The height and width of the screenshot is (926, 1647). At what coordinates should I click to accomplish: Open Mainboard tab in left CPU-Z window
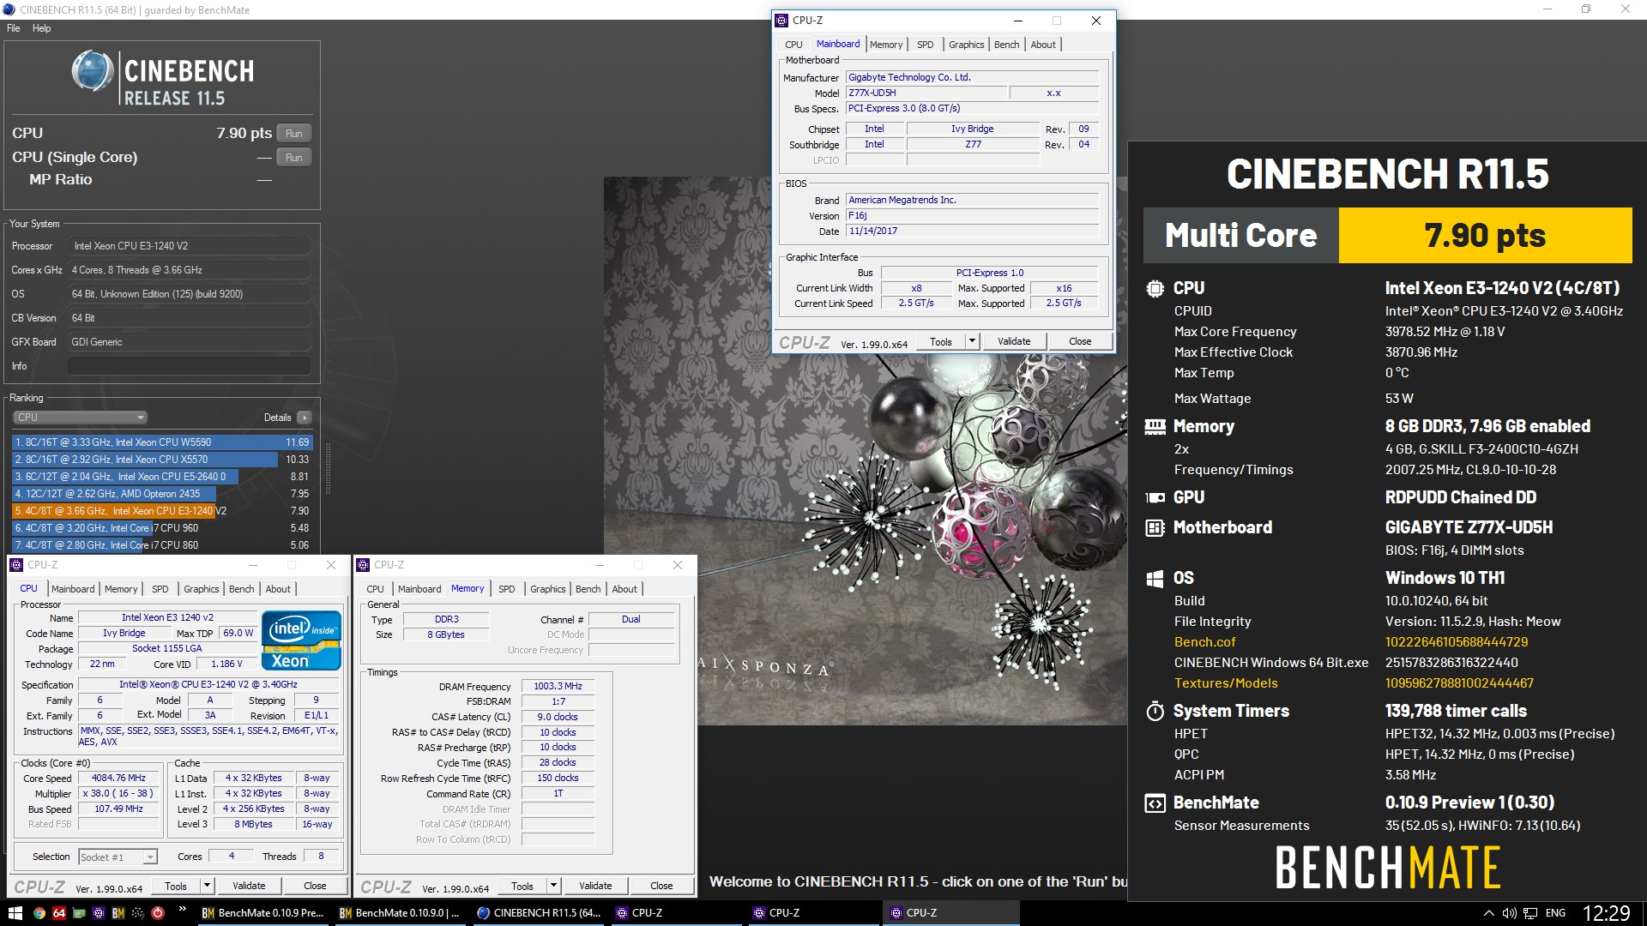73,589
